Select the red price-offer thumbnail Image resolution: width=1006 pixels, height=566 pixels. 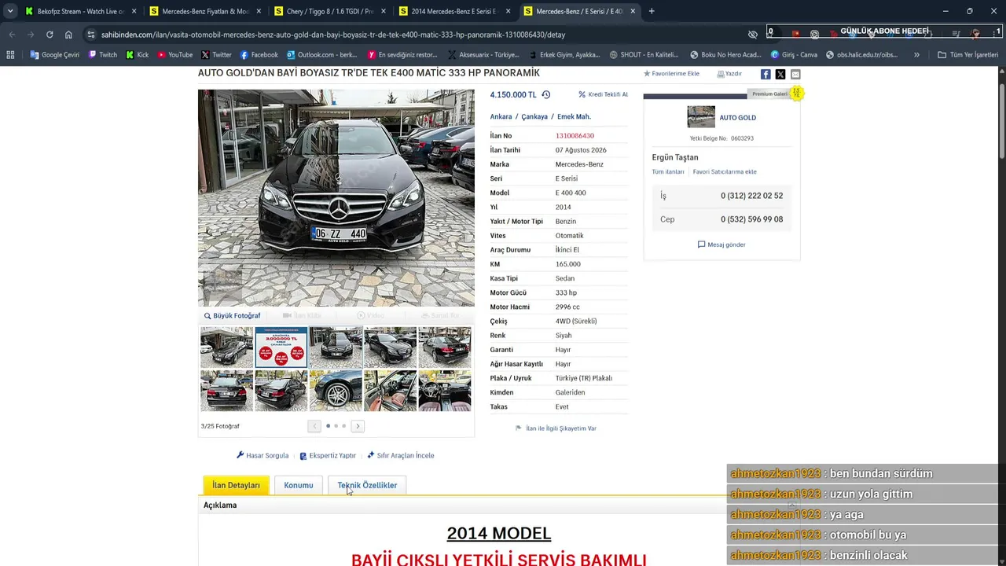[x=281, y=347]
